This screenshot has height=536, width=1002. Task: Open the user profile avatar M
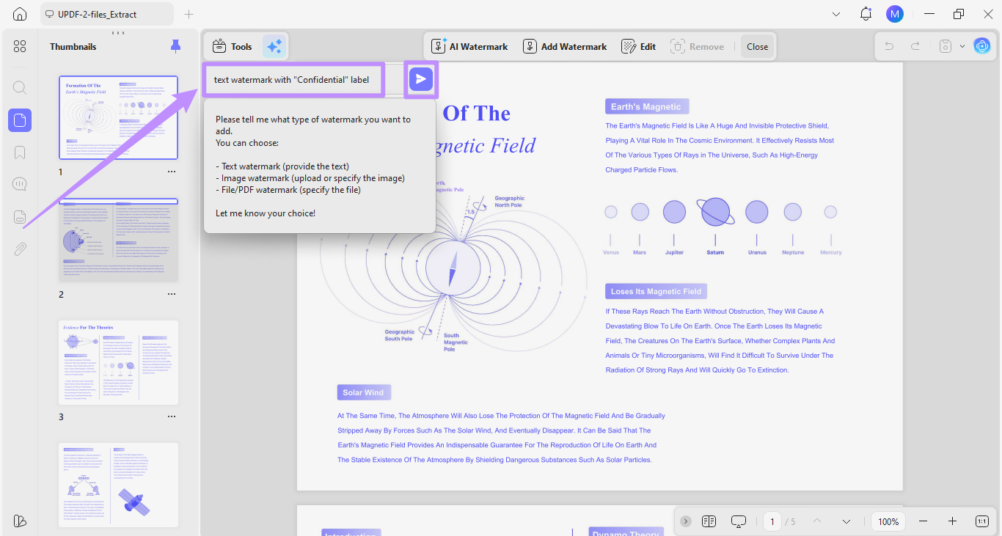(x=894, y=14)
